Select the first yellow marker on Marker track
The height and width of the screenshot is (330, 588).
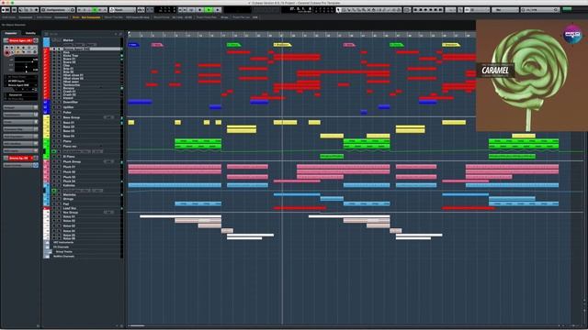point(282,45)
